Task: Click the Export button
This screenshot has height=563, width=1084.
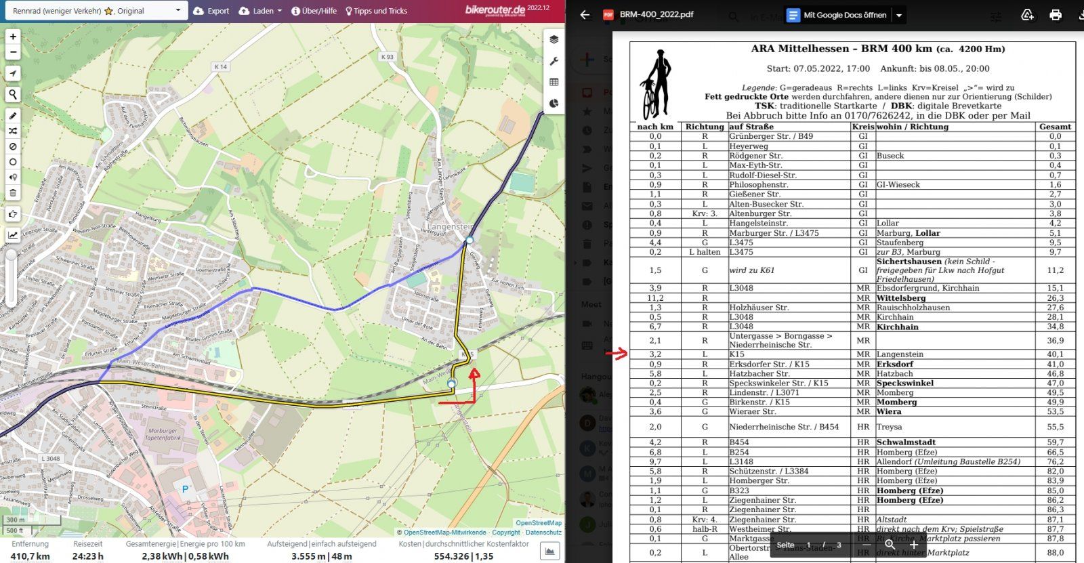Action: pyautogui.click(x=211, y=11)
